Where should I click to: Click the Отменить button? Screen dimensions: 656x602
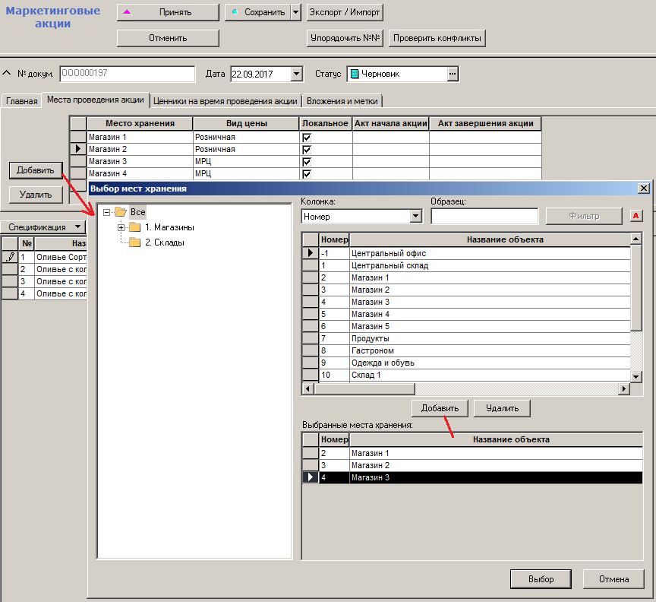[168, 38]
